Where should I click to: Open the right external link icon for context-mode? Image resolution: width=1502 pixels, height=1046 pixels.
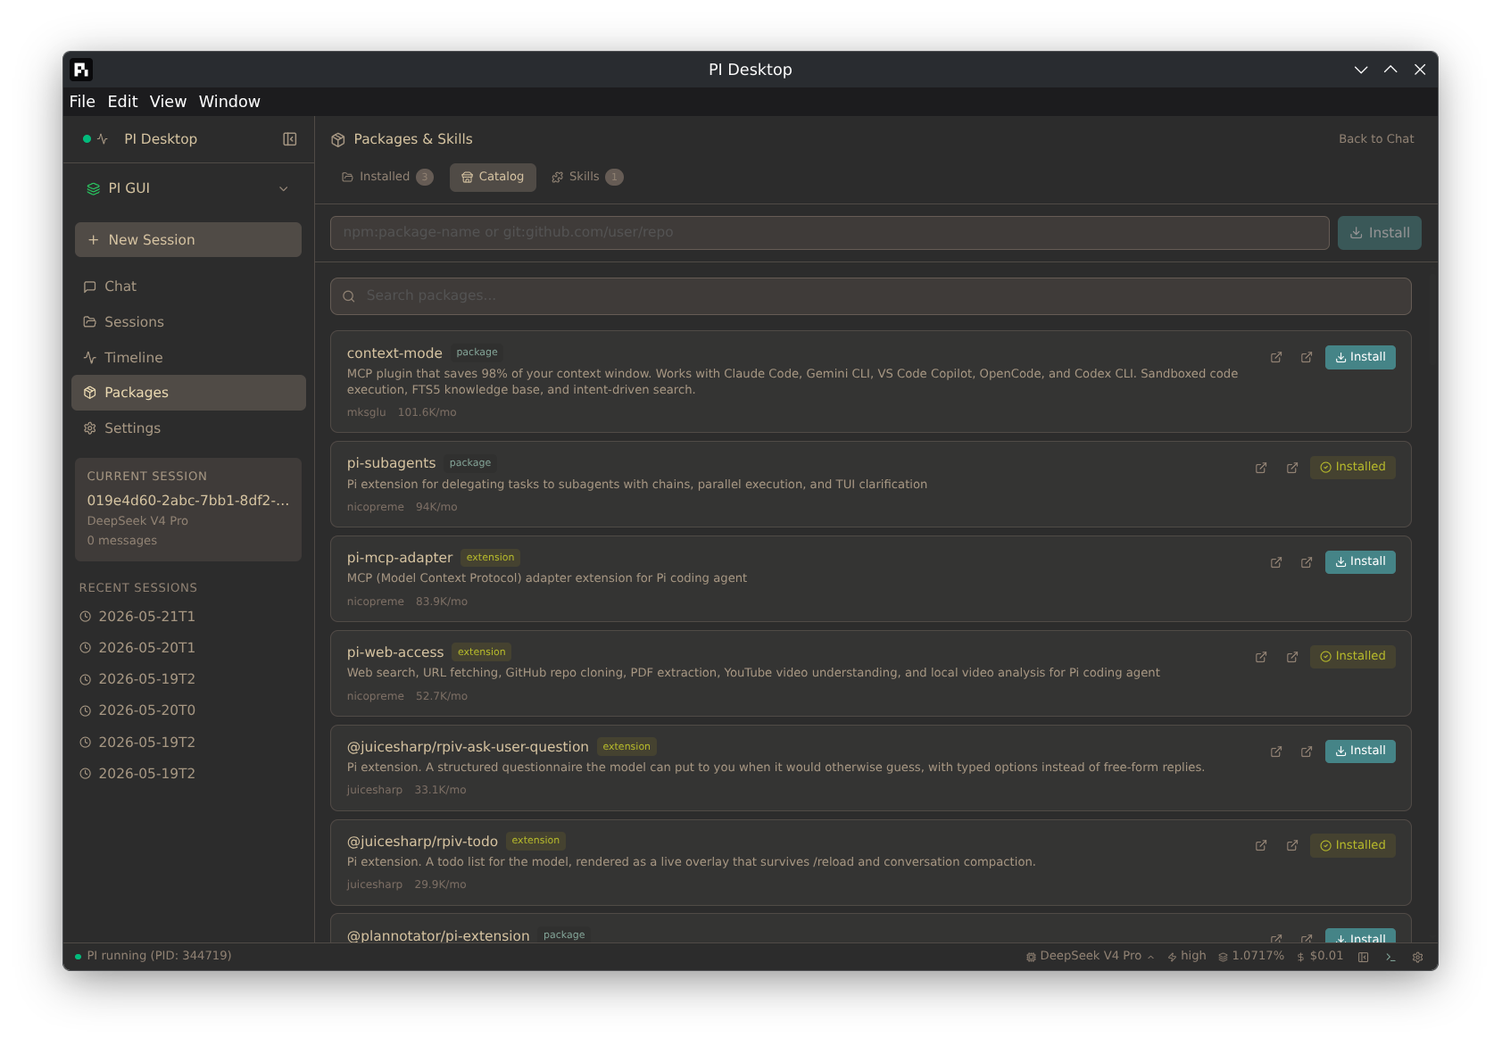[1307, 357]
